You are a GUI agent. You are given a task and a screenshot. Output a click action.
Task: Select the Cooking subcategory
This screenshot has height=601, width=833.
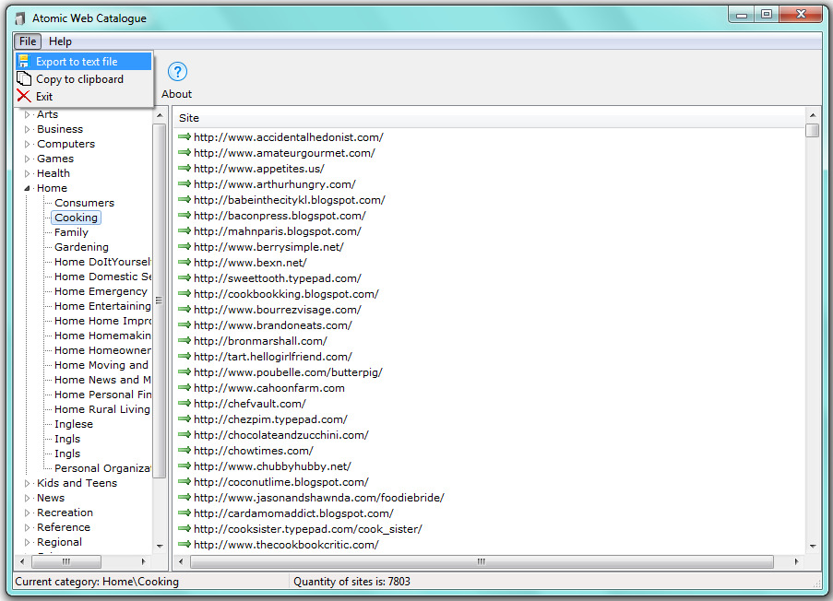click(x=76, y=218)
